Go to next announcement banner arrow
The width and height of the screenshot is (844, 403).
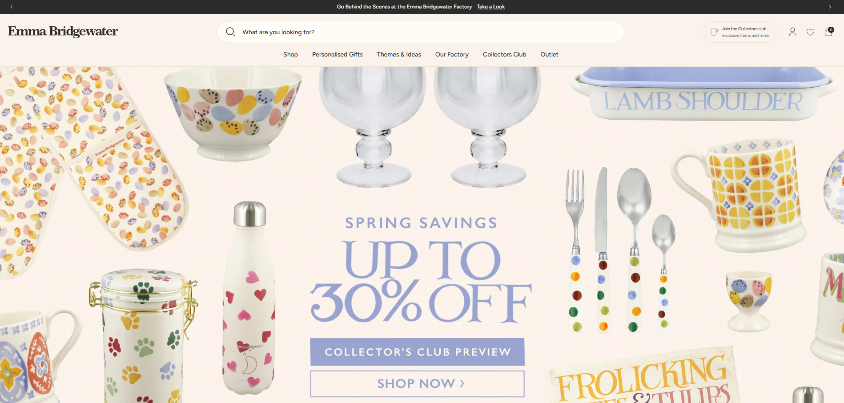pyautogui.click(x=830, y=7)
